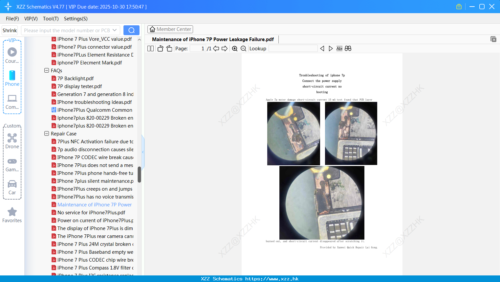
Task: Click the Lookup text field
Action: point(293,48)
